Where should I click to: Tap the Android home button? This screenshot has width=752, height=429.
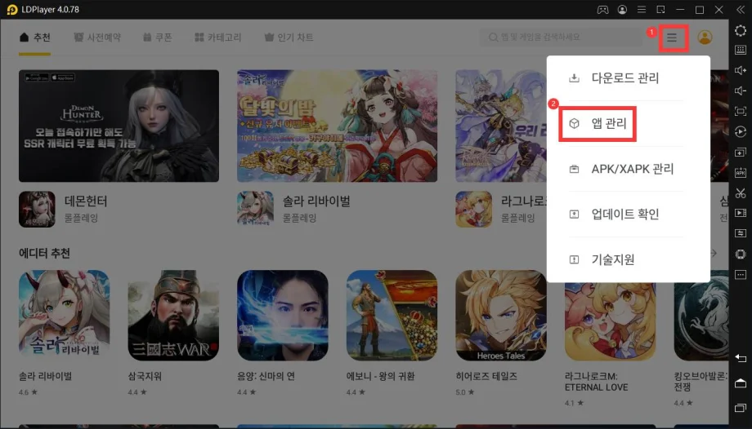[741, 383]
